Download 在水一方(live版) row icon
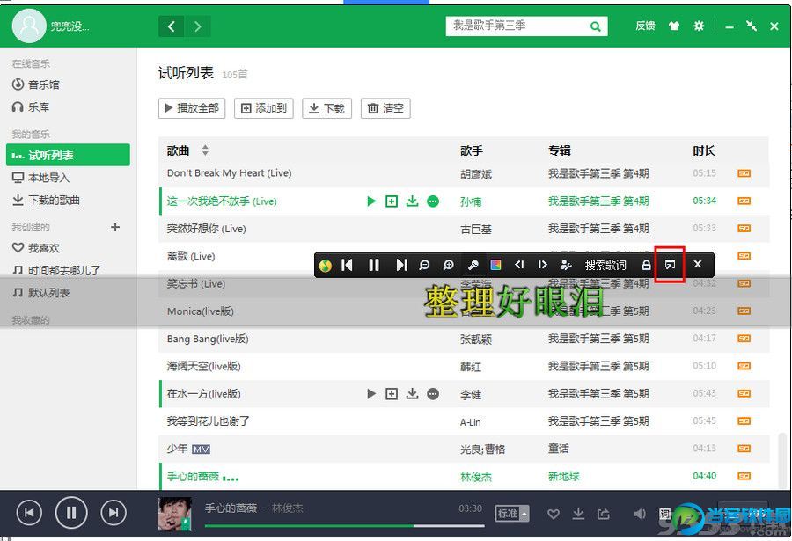792x541 pixels. coord(412,393)
